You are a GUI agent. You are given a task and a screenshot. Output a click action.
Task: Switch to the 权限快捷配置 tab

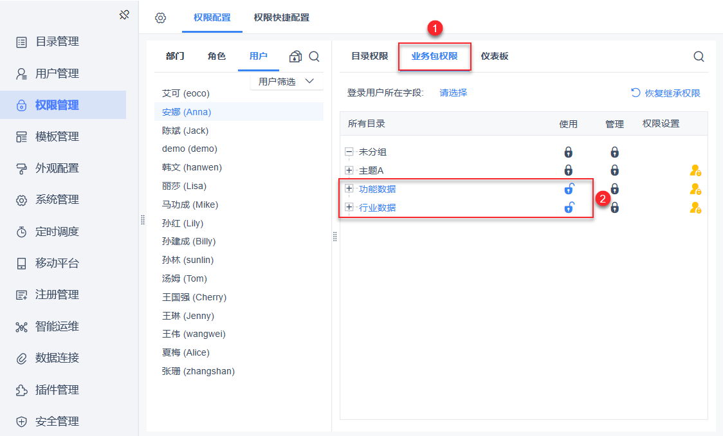click(x=281, y=17)
